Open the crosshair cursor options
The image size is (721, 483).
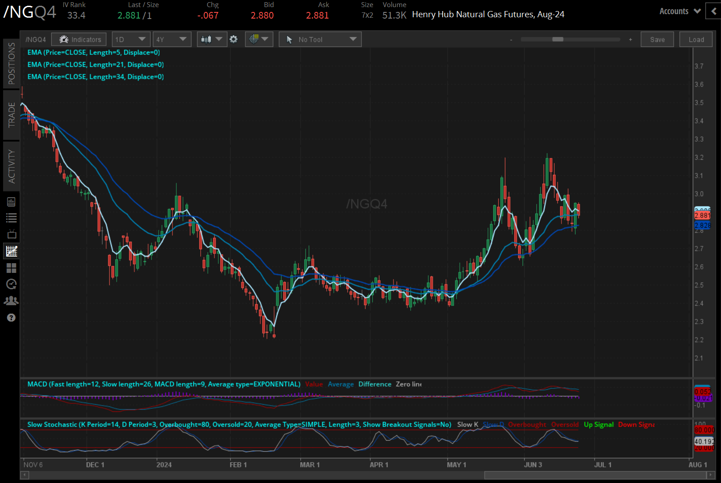click(259, 39)
